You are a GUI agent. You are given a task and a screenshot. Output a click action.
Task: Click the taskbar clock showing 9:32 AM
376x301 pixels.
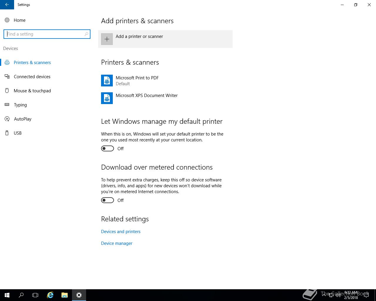tap(351, 295)
